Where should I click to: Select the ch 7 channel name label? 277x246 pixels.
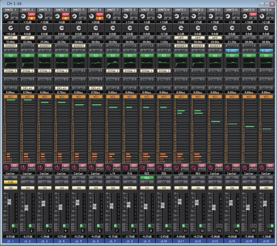pos(113,241)
